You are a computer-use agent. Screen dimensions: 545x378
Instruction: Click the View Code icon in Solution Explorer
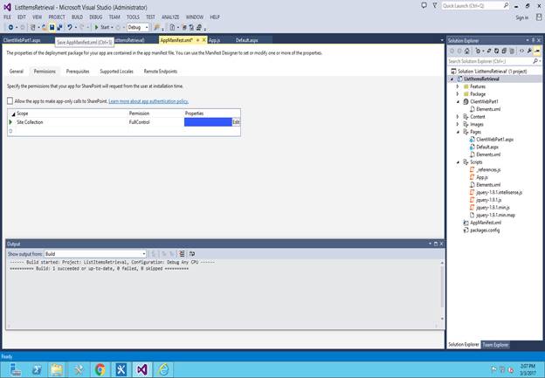click(521, 52)
